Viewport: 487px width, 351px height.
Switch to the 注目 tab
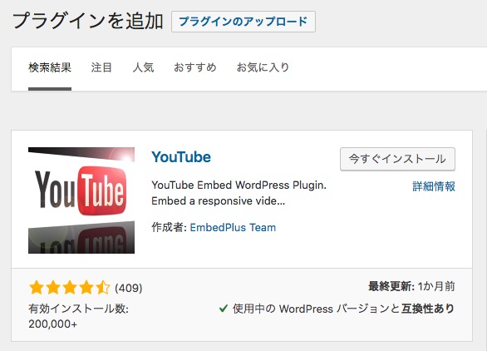(x=101, y=67)
